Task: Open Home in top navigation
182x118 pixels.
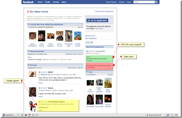Action: (x=40, y=2)
